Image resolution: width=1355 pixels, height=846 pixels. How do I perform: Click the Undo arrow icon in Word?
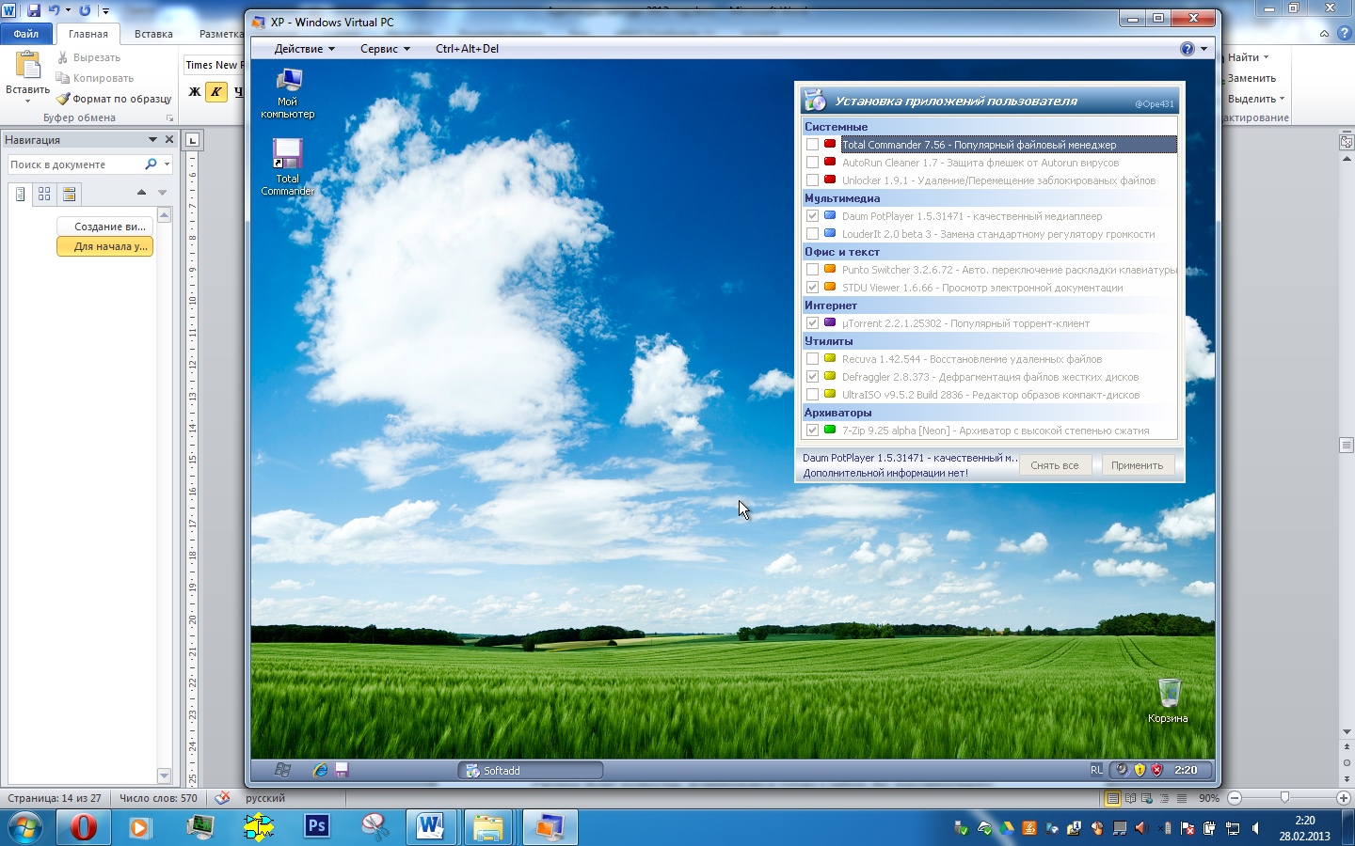(x=54, y=10)
